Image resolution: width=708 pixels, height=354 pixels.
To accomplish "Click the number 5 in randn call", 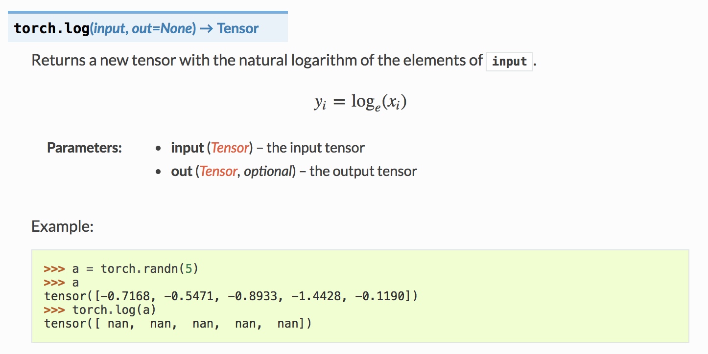I will [189, 268].
